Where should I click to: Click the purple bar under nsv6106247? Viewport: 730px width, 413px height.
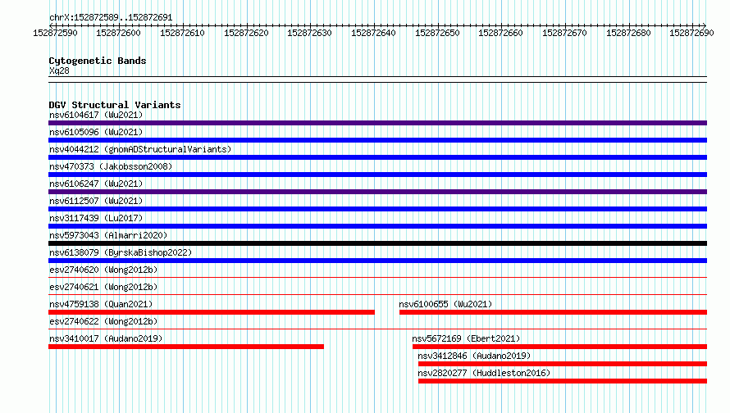377,192
